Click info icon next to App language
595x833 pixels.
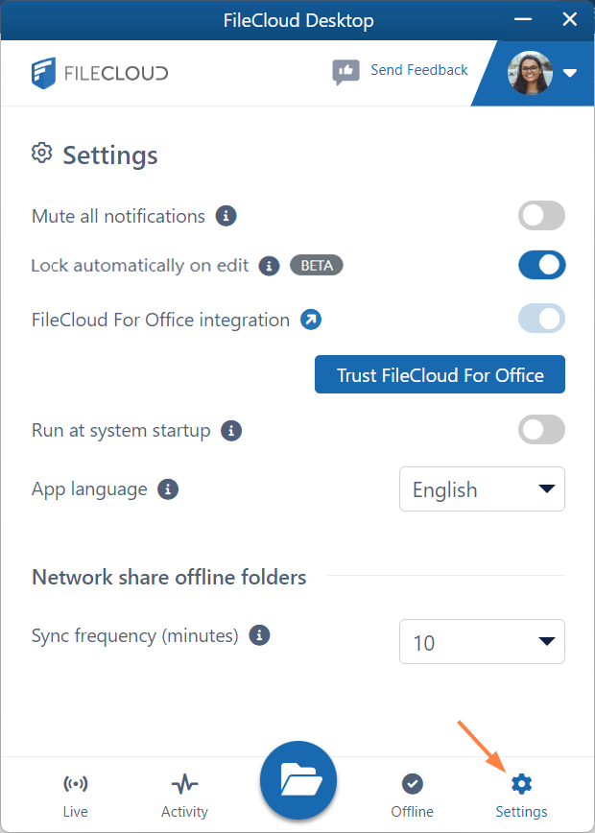[168, 489]
